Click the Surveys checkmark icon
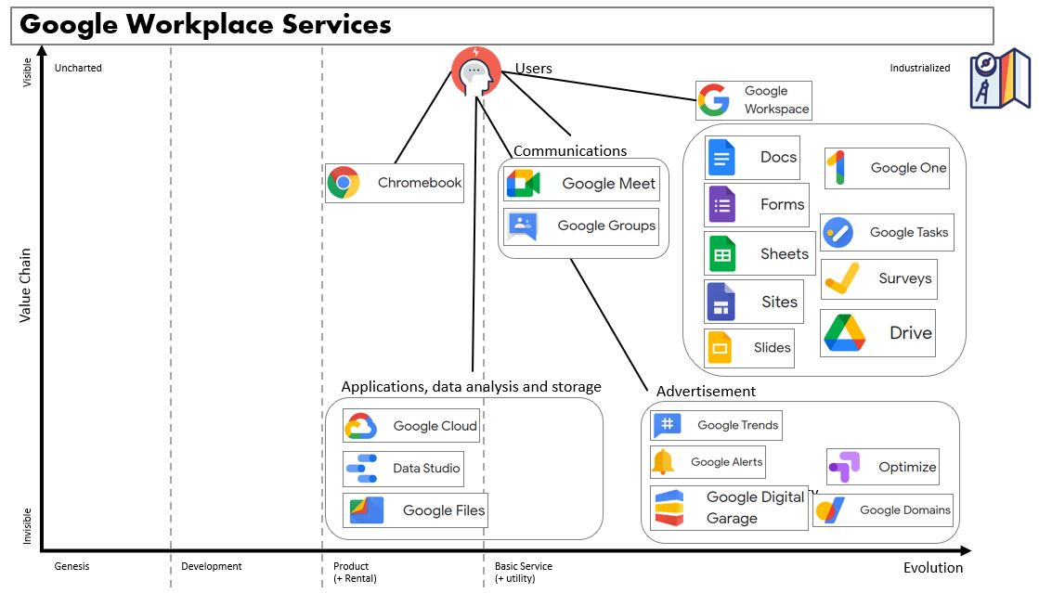 (842, 278)
